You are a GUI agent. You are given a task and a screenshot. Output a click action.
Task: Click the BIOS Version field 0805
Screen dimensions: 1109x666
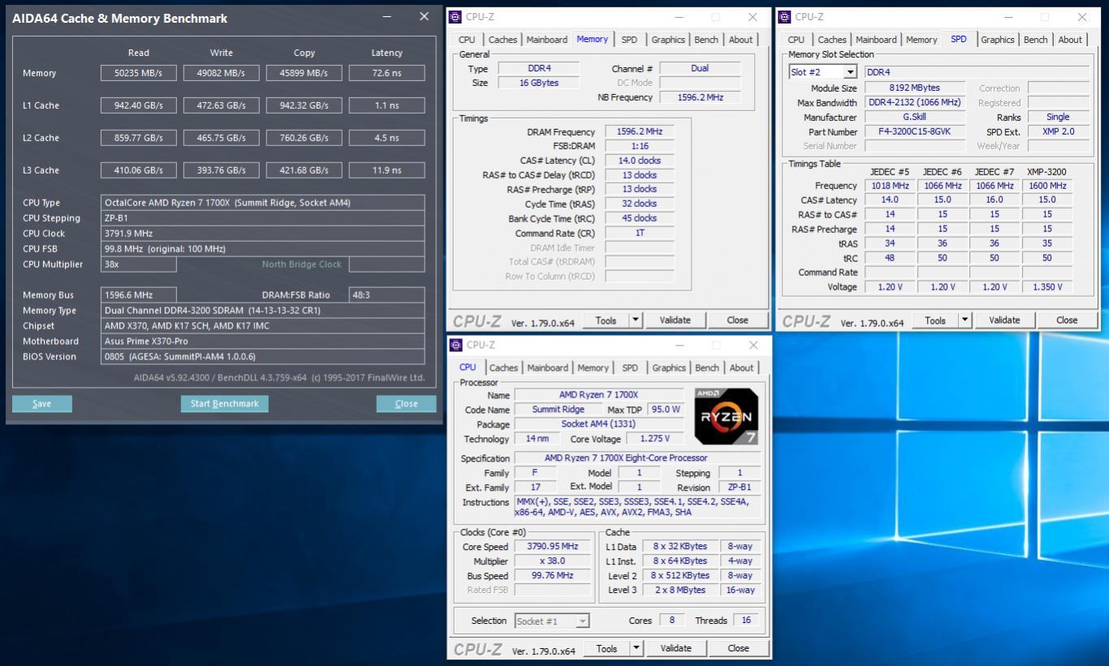pos(262,357)
